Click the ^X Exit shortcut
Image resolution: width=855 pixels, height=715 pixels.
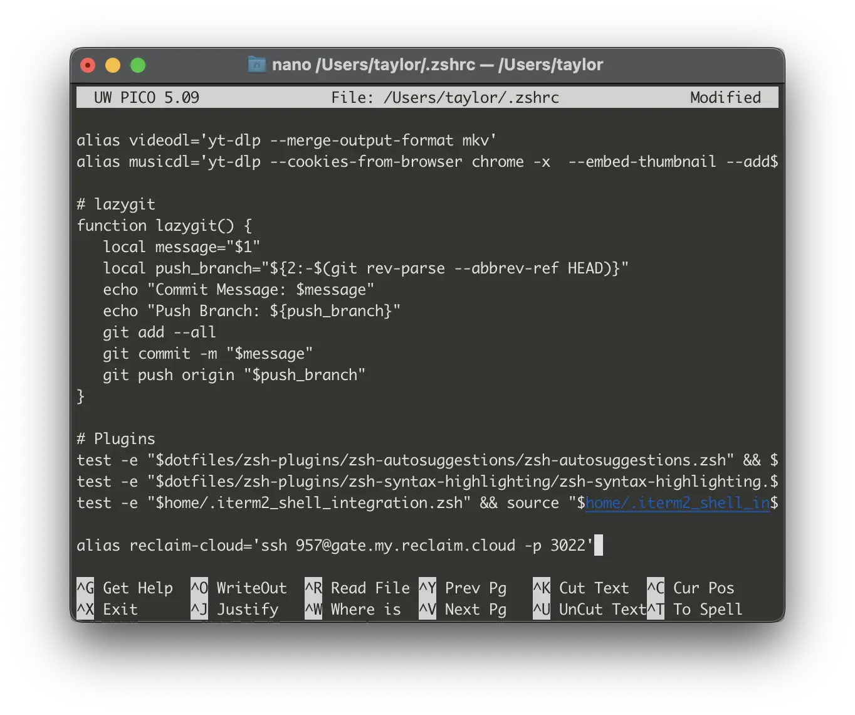(x=107, y=609)
